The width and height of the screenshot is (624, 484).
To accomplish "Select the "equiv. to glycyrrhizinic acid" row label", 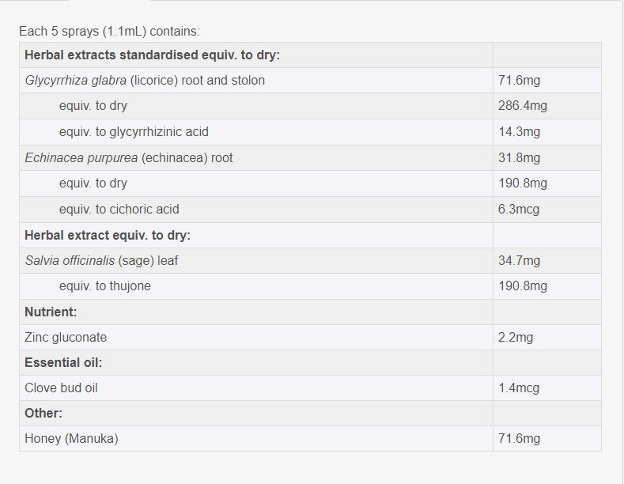I will click(134, 132).
